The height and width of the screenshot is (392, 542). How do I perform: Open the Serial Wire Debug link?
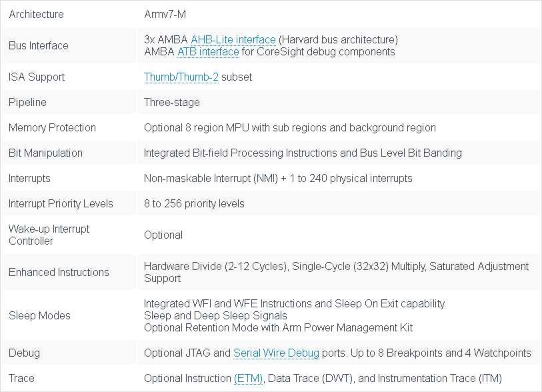(x=276, y=353)
